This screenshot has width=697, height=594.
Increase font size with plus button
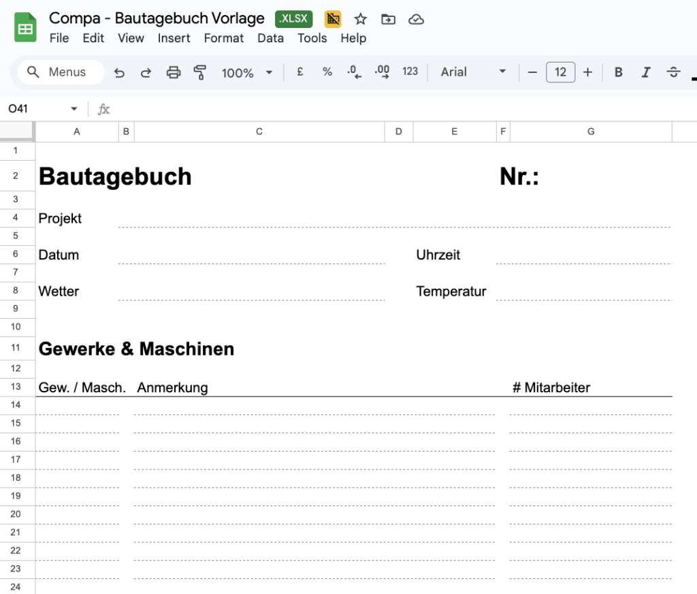[588, 72]
